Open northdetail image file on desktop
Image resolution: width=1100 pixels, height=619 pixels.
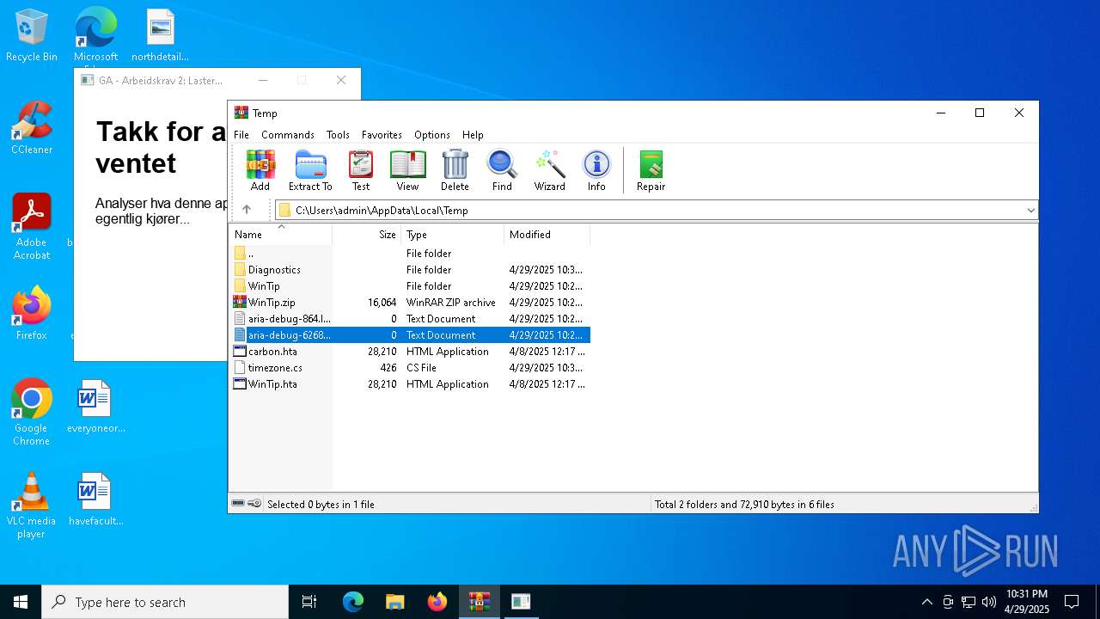(x=160, y=36)
